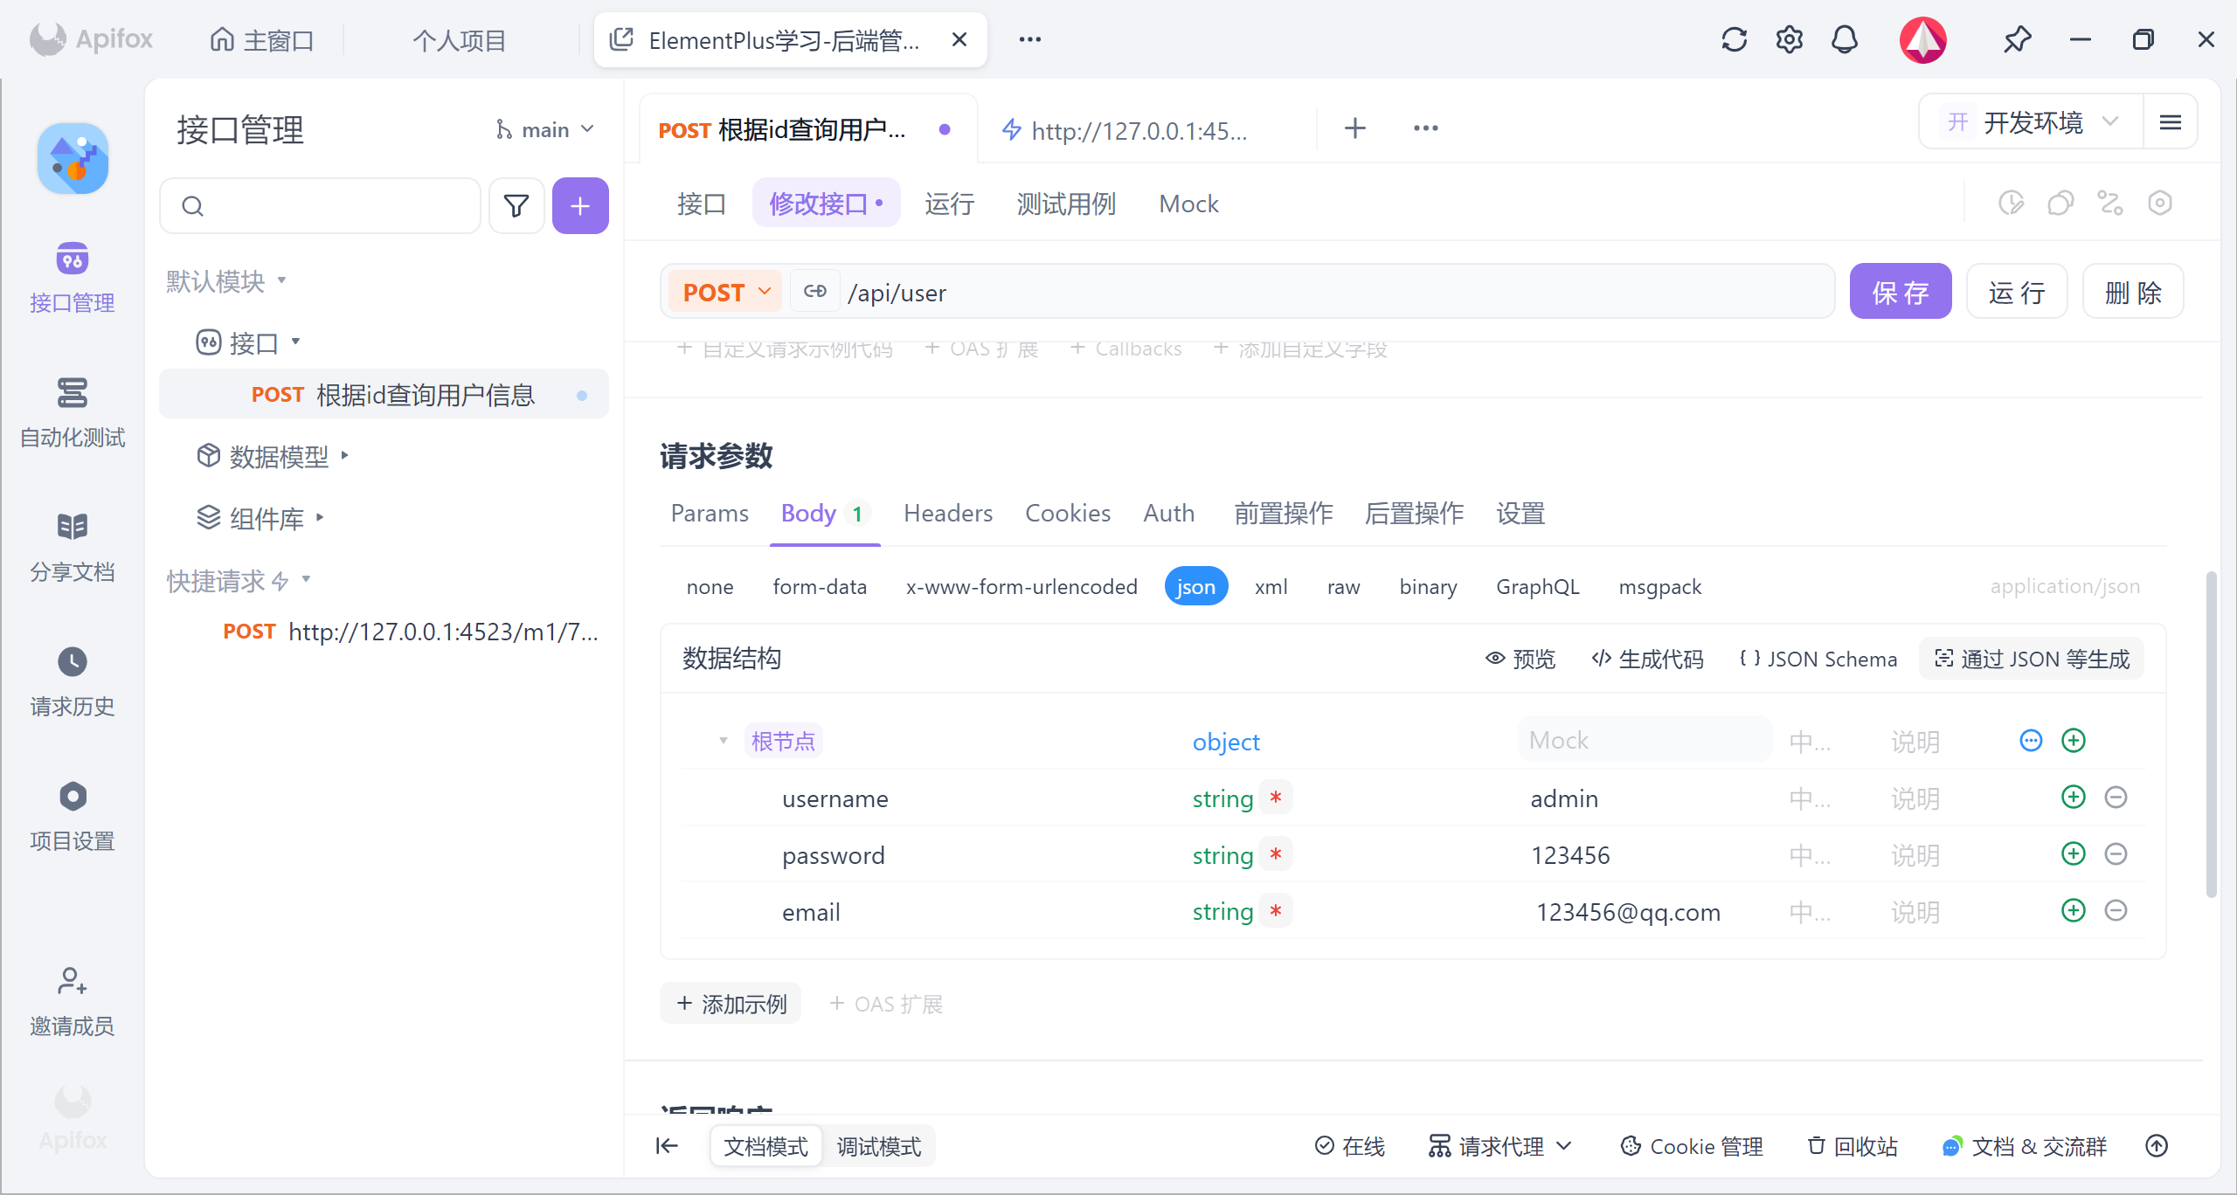The width and height of the screenshot is (2237, 1195).
Task: Click the filter icon beside search box
Action: tap(516, 206)
